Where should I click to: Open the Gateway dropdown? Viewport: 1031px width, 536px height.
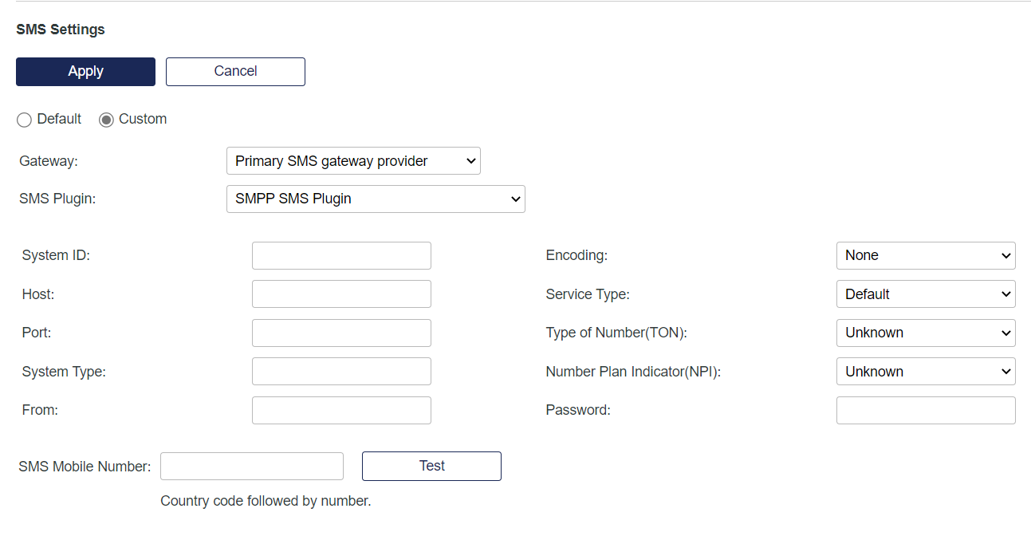point(353,161)
